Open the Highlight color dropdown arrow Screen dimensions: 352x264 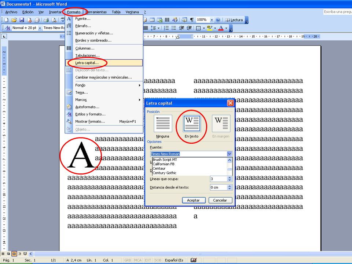pyautogui.click(x=215, y=28)
